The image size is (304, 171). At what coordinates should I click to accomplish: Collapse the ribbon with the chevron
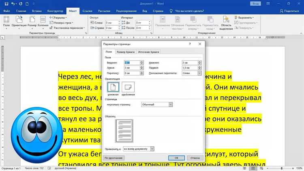pos(301,33)
